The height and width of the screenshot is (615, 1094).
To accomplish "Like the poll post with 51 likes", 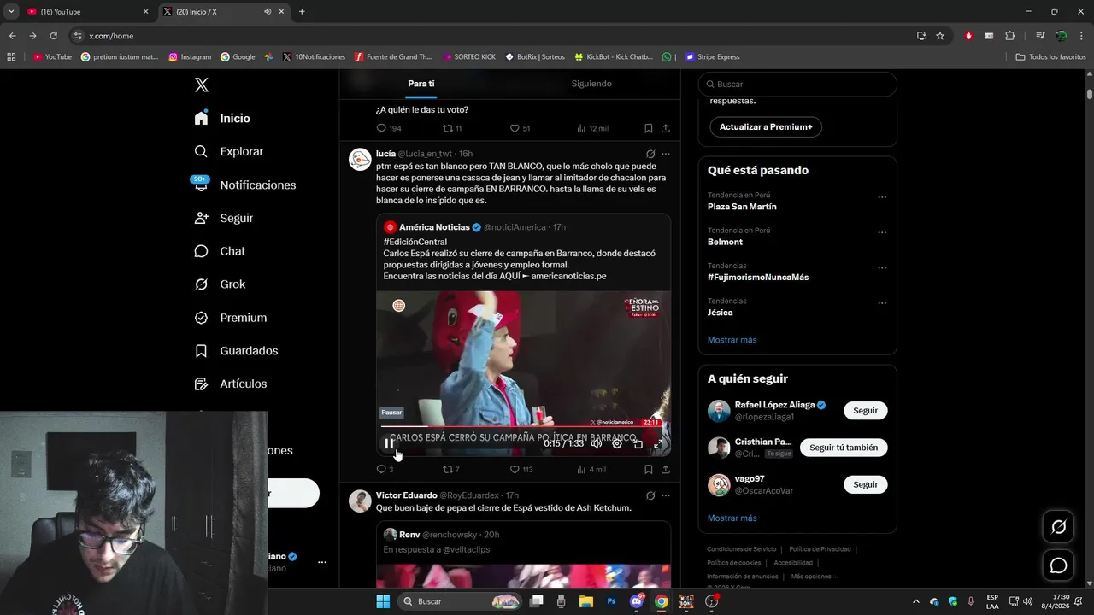I will [x=520, y=128].
